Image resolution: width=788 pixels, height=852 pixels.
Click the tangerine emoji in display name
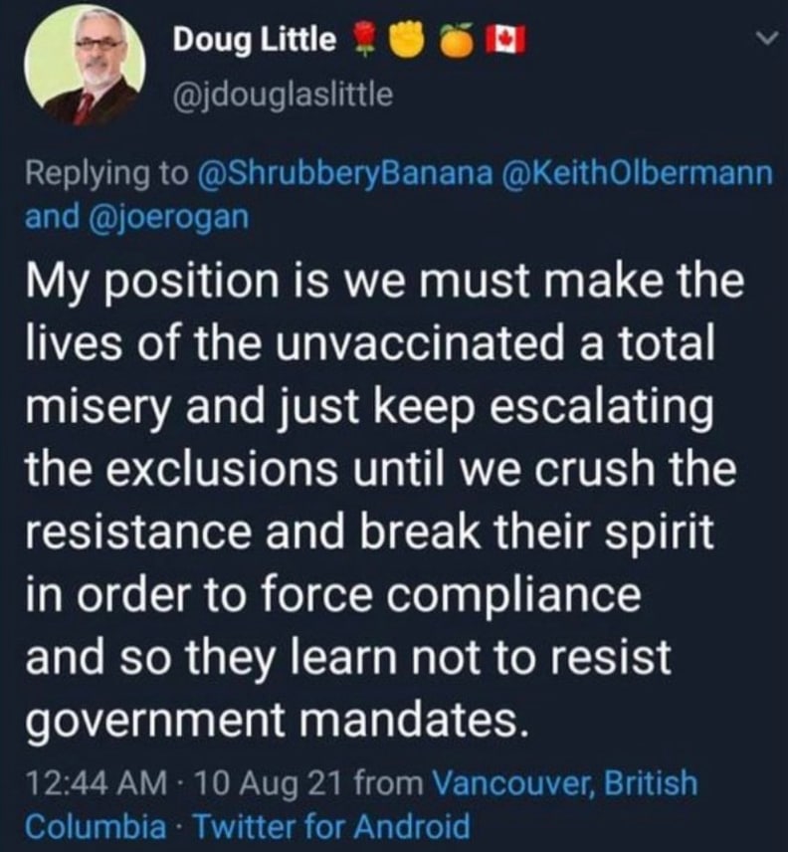pos(456,40)
